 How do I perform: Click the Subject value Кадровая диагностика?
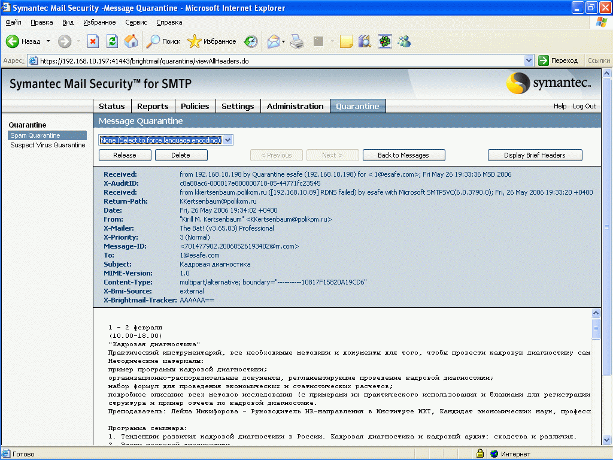tap(215, 264)
